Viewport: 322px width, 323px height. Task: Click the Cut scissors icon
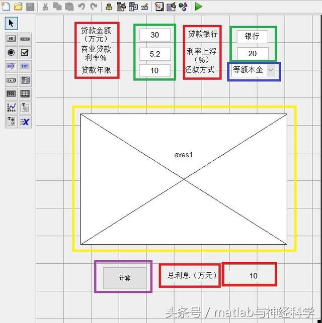(x=45, y=7)
